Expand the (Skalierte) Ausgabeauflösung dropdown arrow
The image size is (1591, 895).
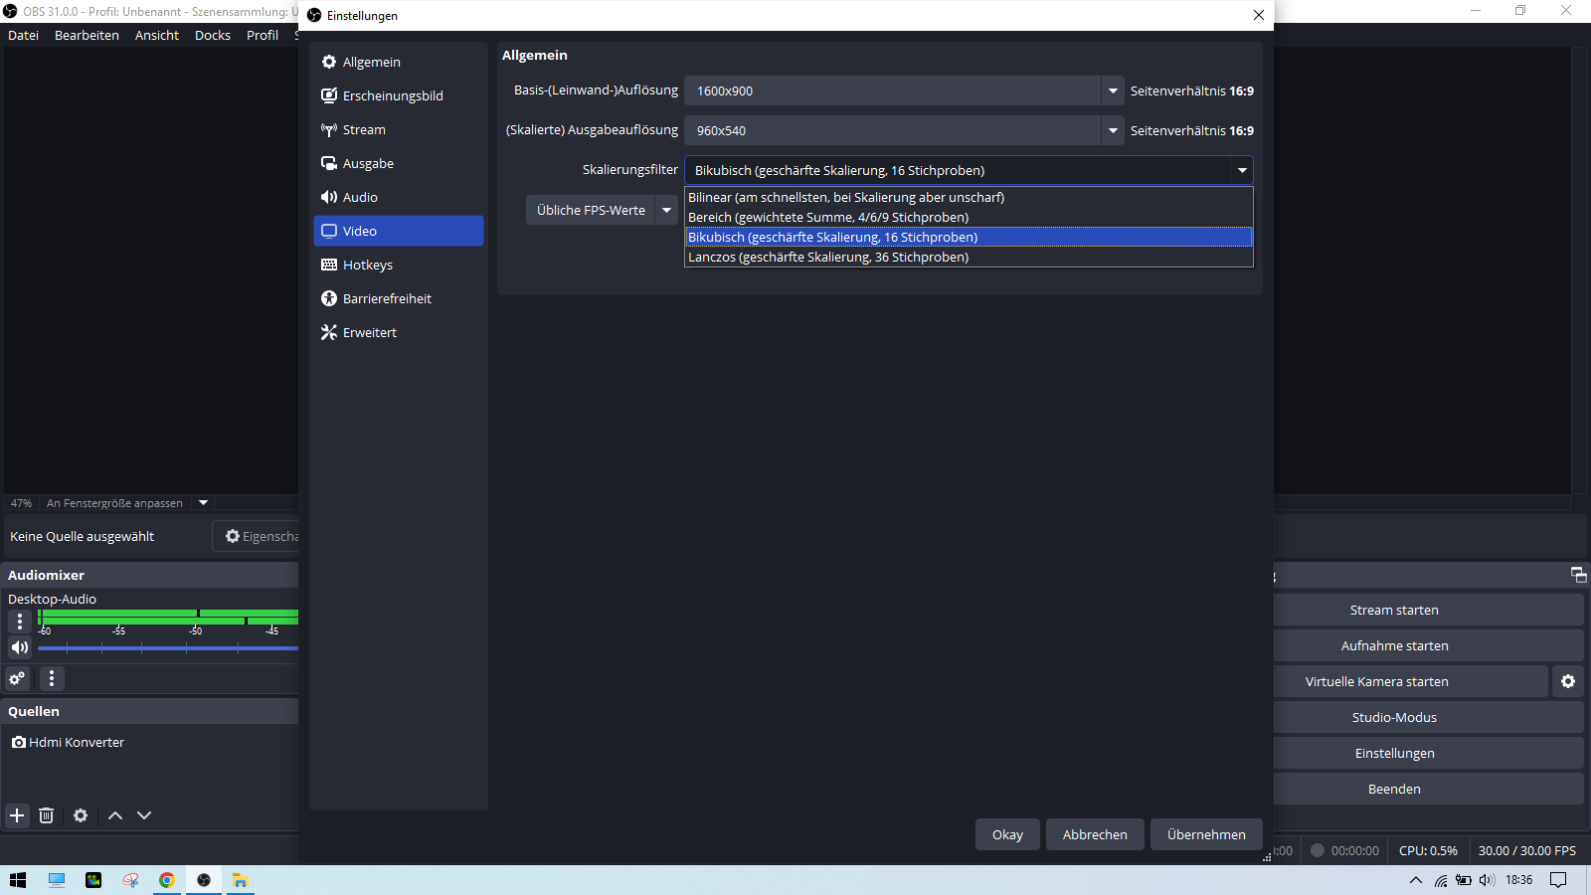point(1113,130)
